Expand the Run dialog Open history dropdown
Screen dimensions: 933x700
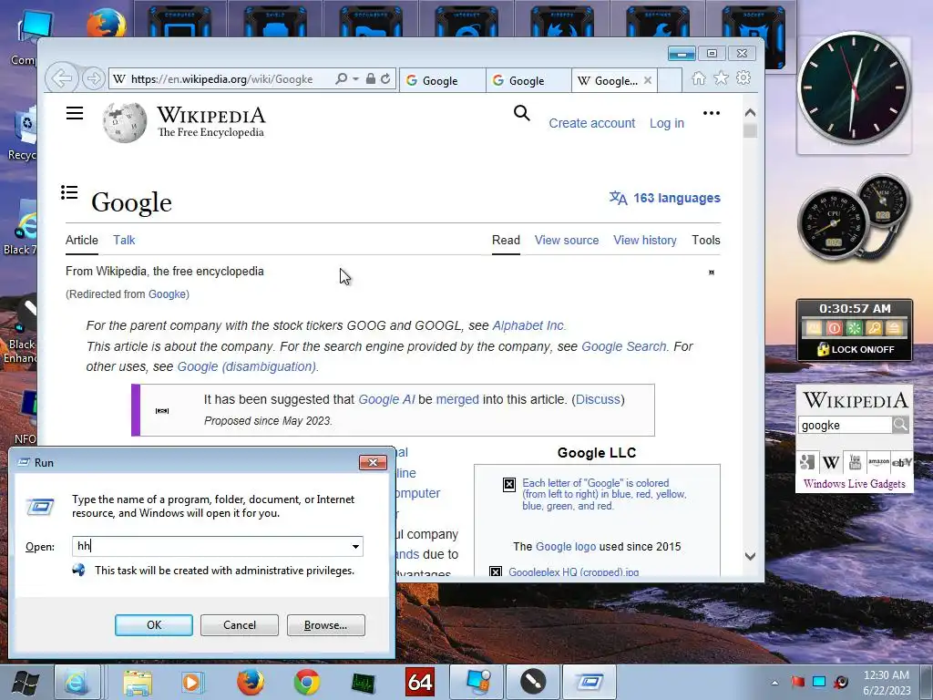355,547
